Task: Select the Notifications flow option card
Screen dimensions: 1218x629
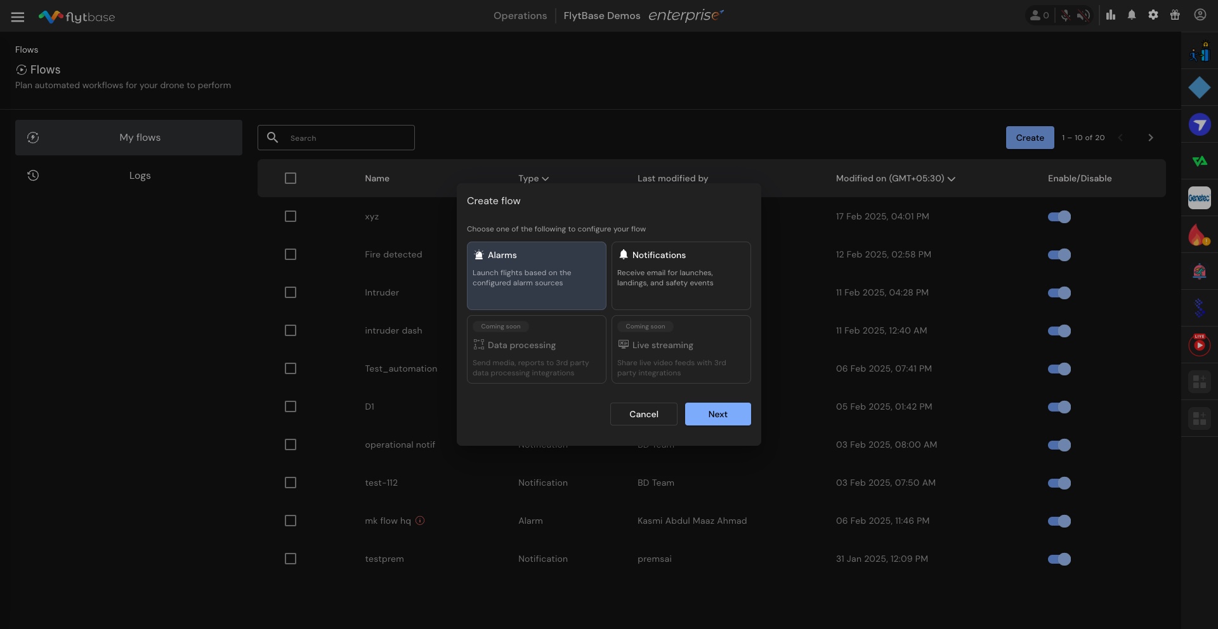Action: pyautogui.click(x=681, y=275)
